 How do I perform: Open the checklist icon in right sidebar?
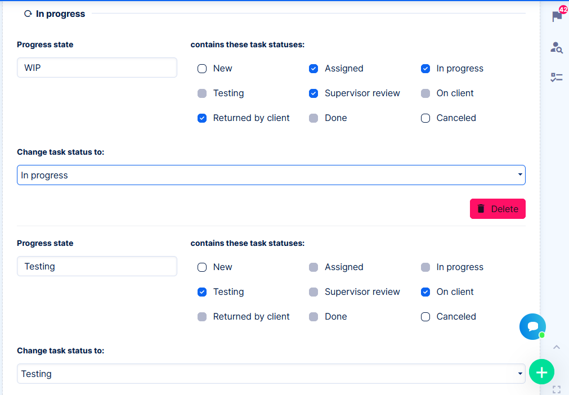coord(557,78)
